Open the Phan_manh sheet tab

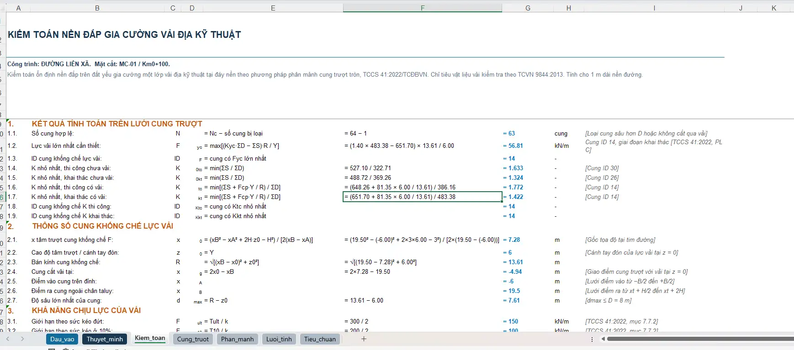pyautogui.click(x=237, y=339)
